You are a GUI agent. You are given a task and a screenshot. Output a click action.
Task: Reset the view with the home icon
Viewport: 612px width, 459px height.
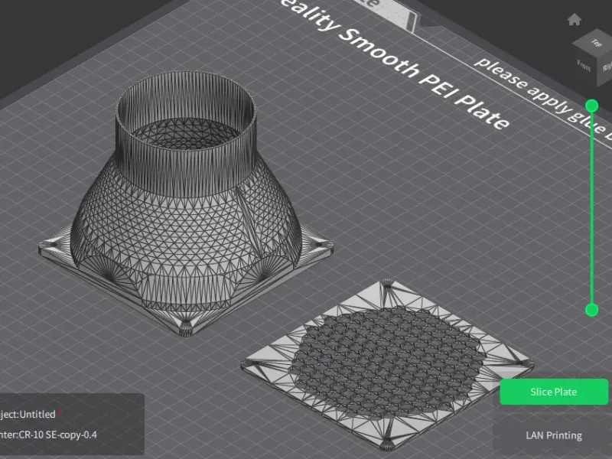(575, 20)
